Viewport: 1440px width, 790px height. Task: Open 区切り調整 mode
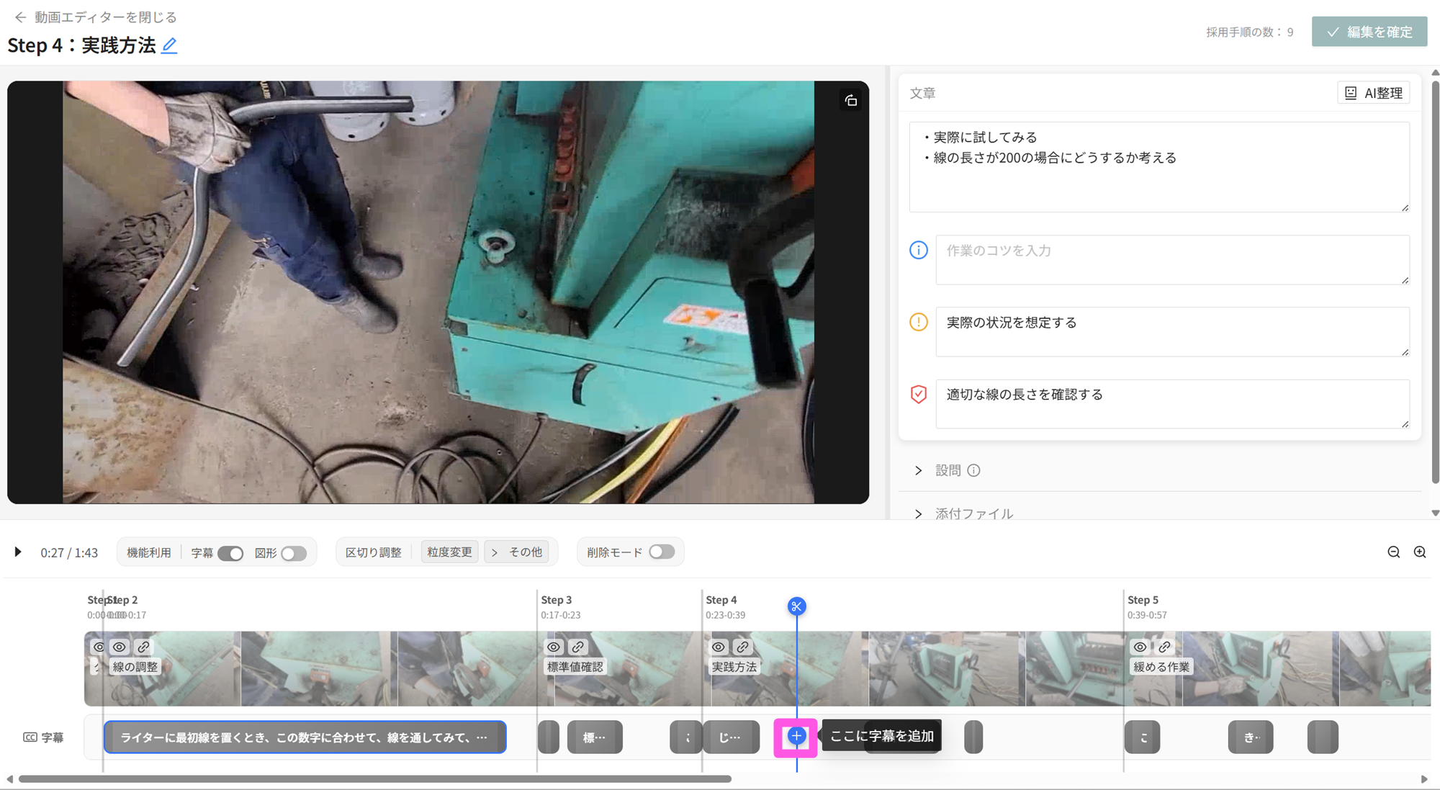[373, 552]
